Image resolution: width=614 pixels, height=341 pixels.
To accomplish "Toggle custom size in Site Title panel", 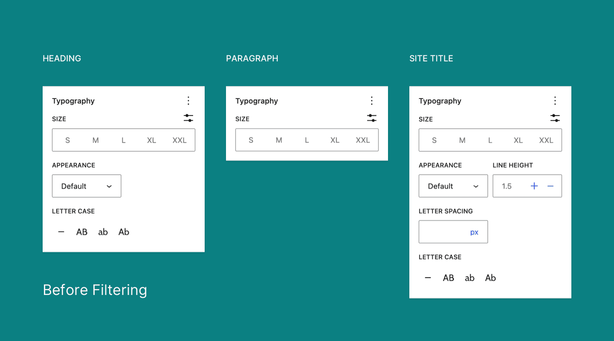I will (x=555, y=118).
